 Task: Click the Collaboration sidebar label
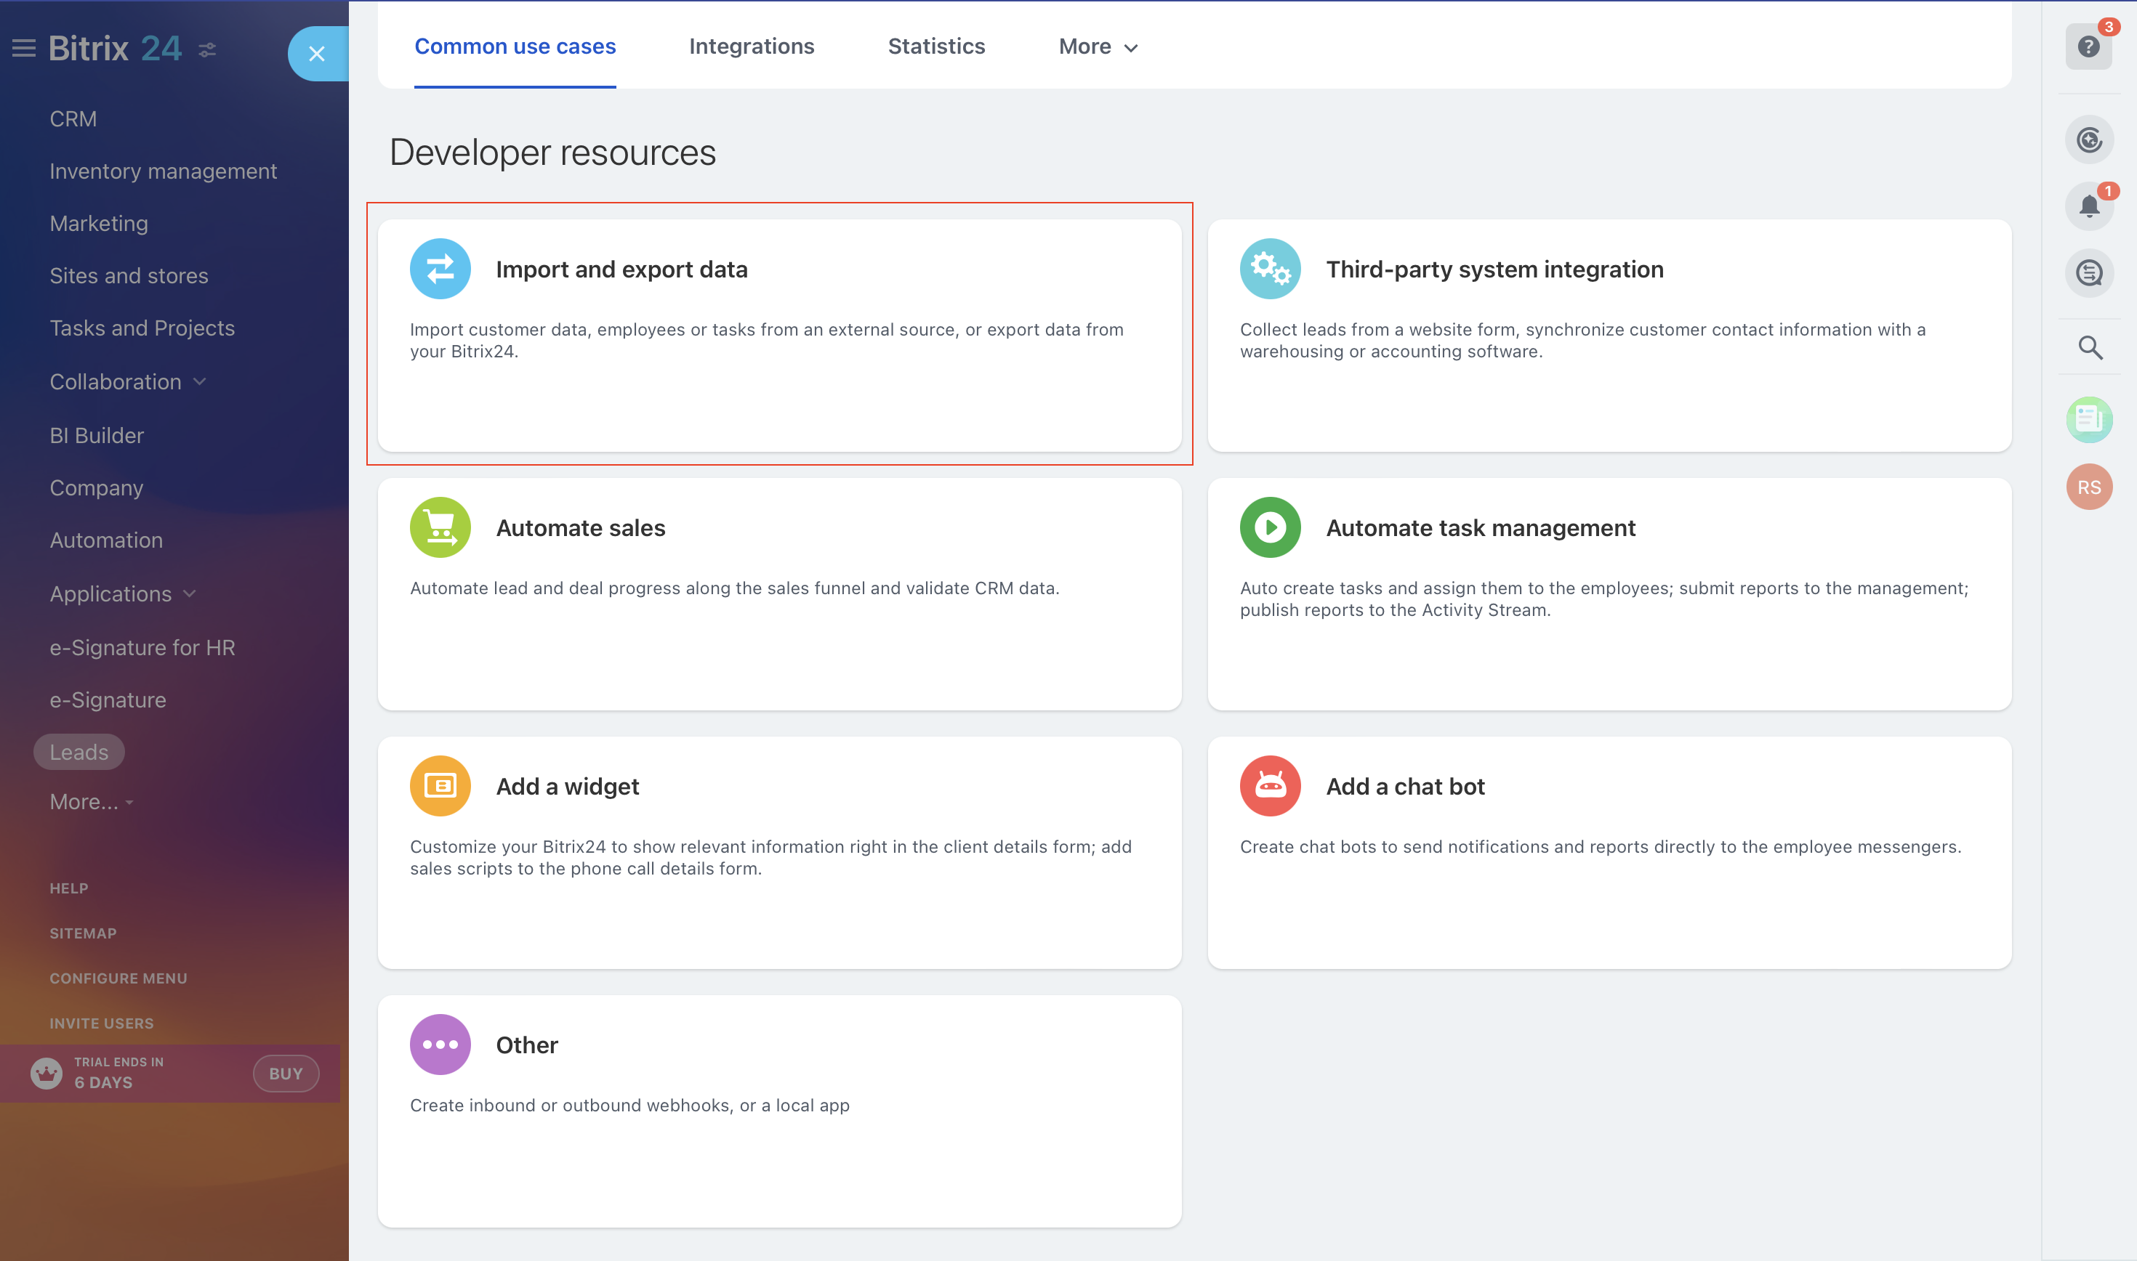[x=116, y=381]
